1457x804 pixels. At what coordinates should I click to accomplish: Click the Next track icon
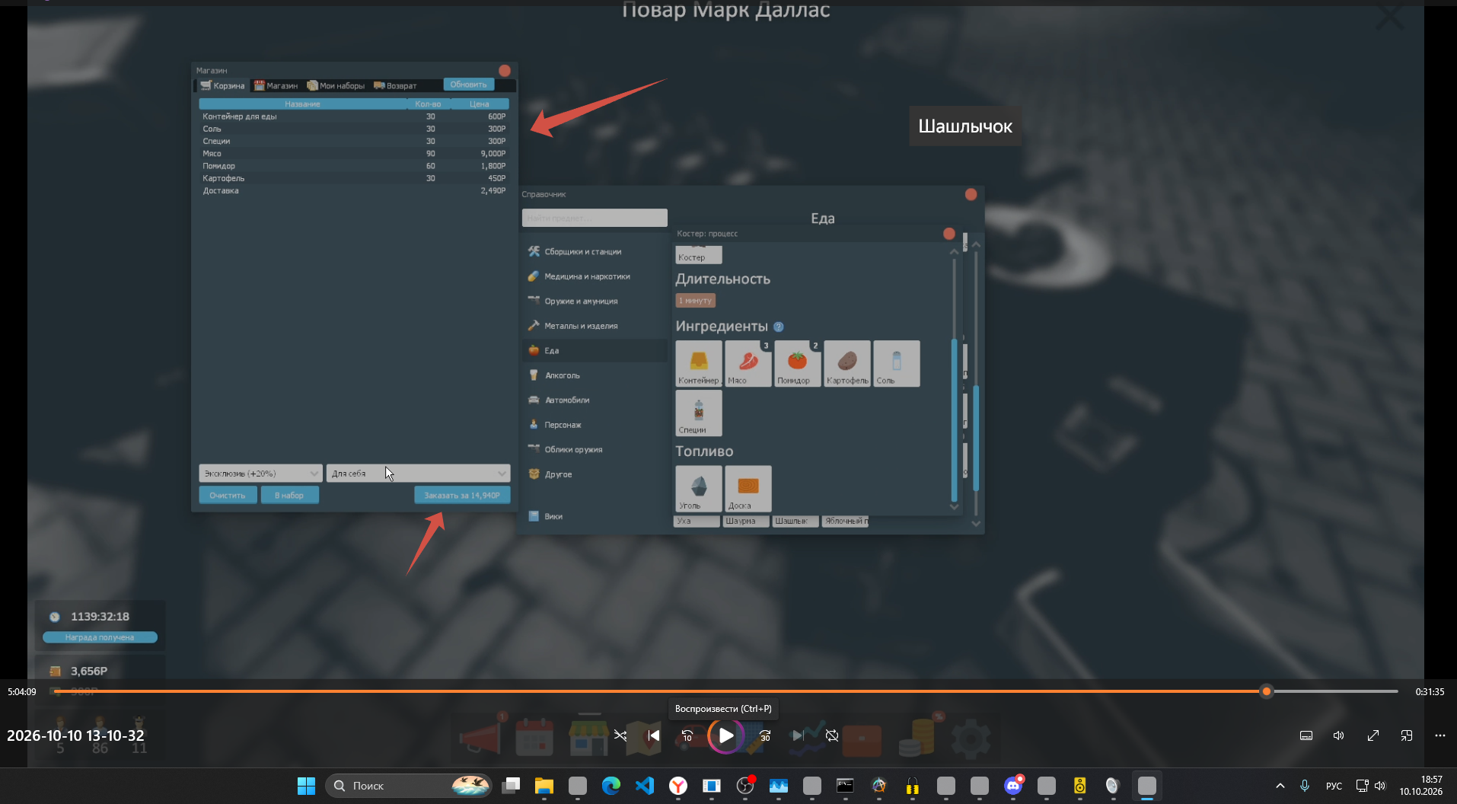(798, 735)
